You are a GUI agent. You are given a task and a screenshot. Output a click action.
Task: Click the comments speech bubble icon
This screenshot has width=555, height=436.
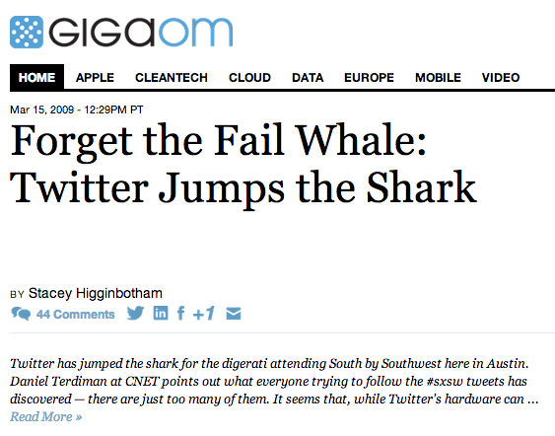[21, 314]
